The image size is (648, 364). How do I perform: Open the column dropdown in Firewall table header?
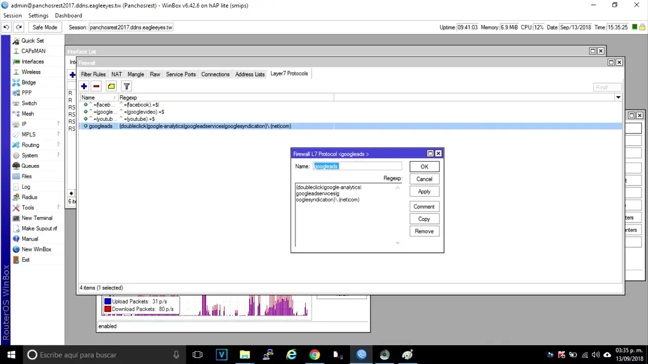click(x=618, y=97)
